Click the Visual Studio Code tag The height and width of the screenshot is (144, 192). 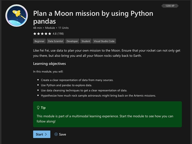point(104,41)
